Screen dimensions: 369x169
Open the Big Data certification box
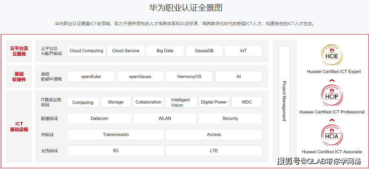(x=165, y=51)
